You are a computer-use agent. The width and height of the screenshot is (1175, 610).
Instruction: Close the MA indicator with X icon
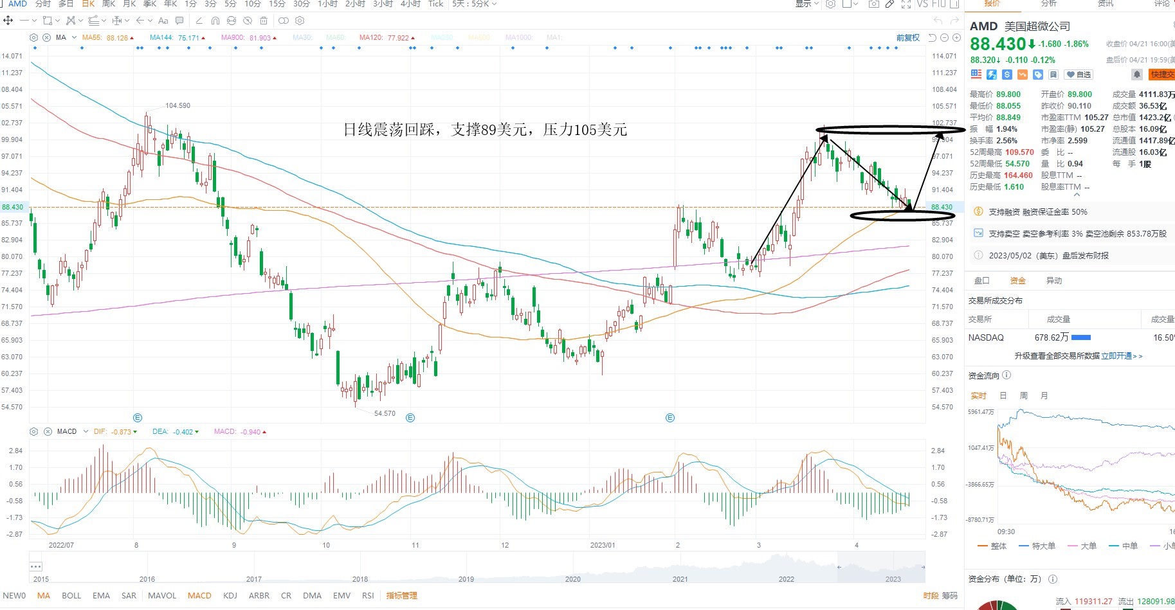46,38
